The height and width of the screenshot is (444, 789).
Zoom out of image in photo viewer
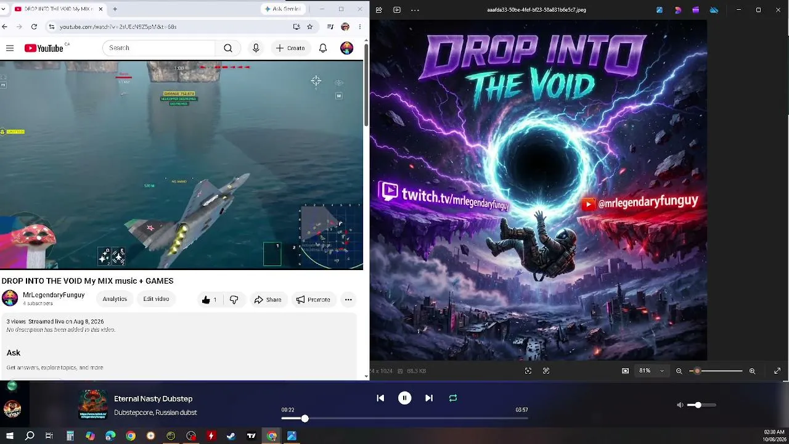[x=679, y=371]
